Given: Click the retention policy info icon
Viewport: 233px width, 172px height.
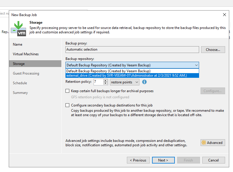Looking at the screenshot, I should (x=144, y=82).
